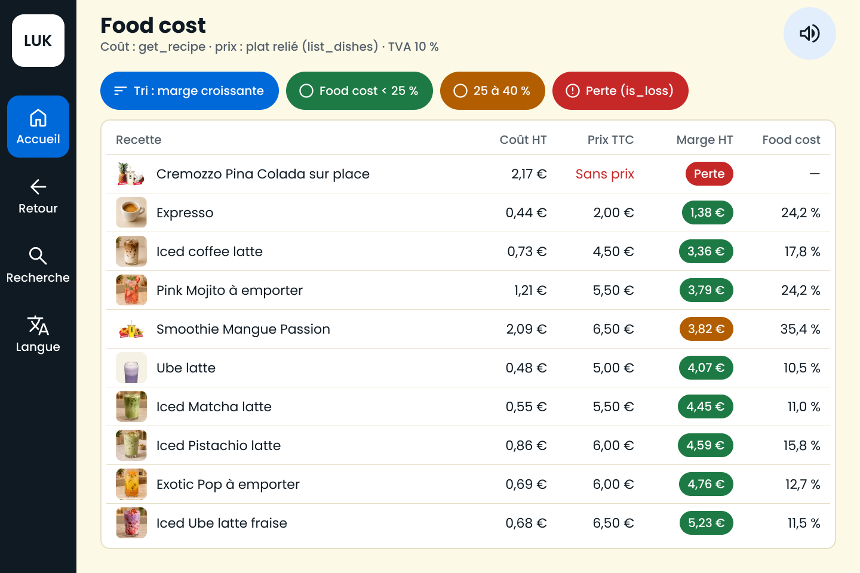Select the Expresso recipe name

click(x=185, y=212)
